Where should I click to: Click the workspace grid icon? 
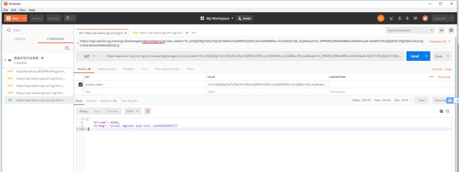[202, 18]
